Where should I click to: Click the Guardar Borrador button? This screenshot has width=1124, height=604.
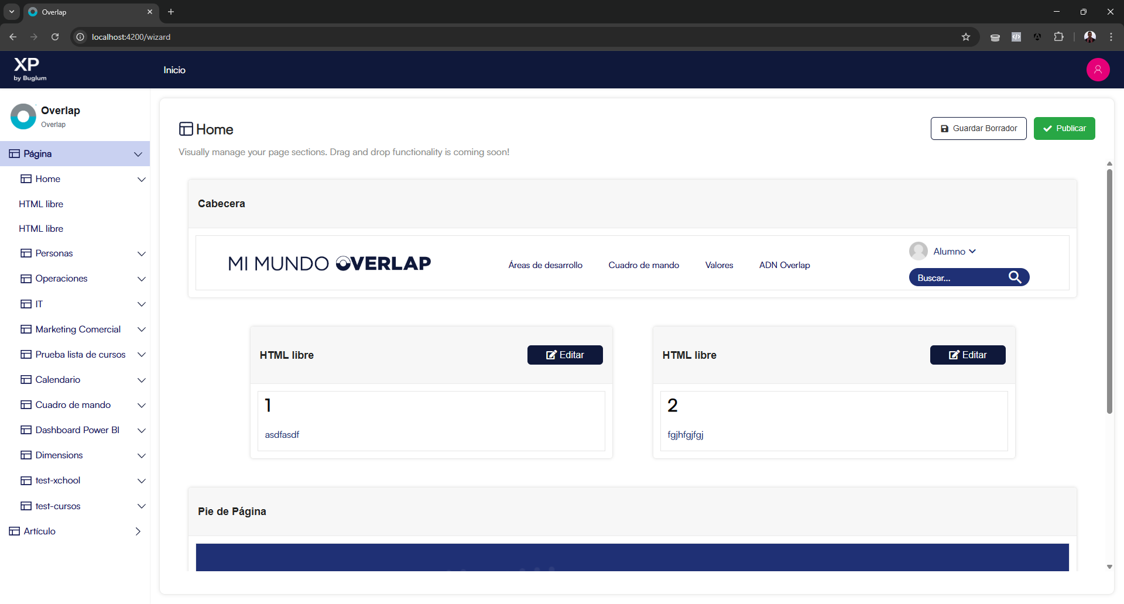pos(978,128)
